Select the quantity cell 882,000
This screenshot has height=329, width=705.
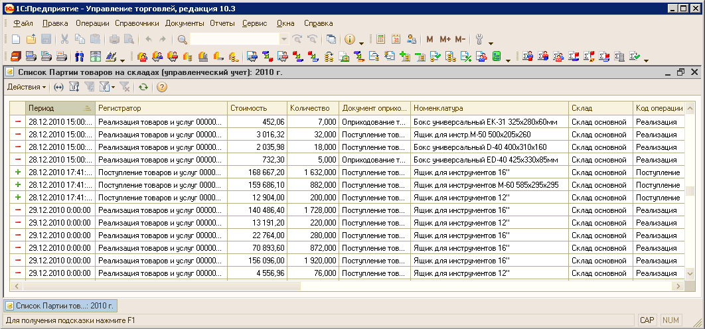pyautogui.click(x=313, y=184)
